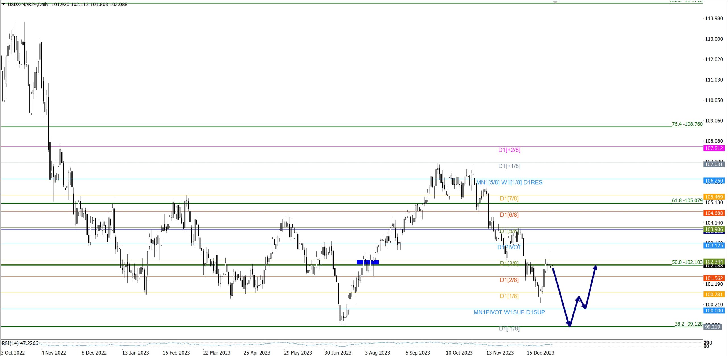The width and height of the screenshot is (728, 356).
Task: Click the D1[+2/8] magenta level label
Action: point(509,150)
